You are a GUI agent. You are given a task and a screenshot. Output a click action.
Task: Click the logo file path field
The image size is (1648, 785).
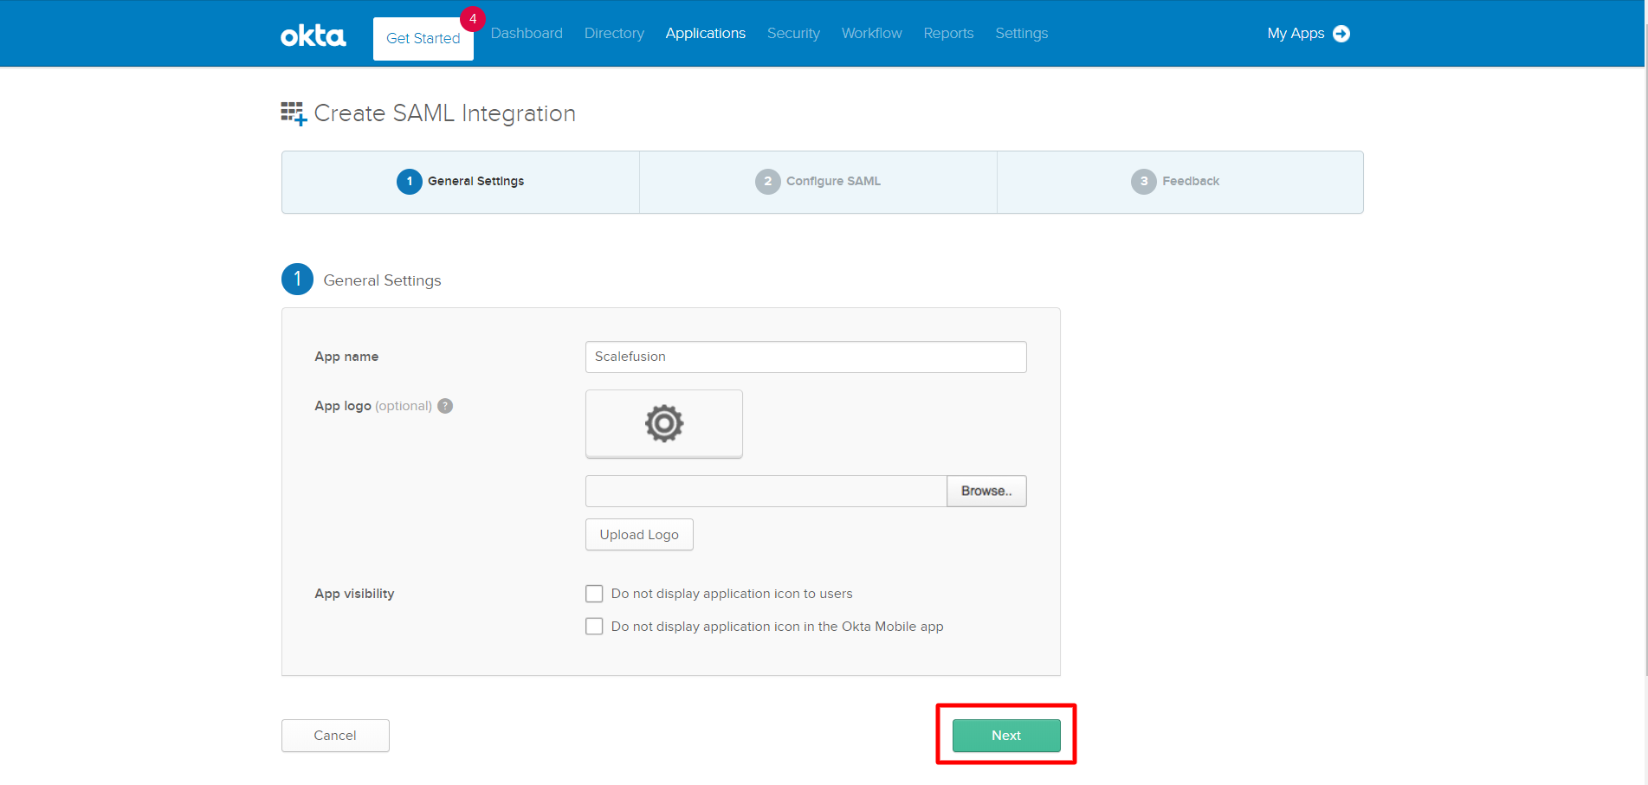766,491
